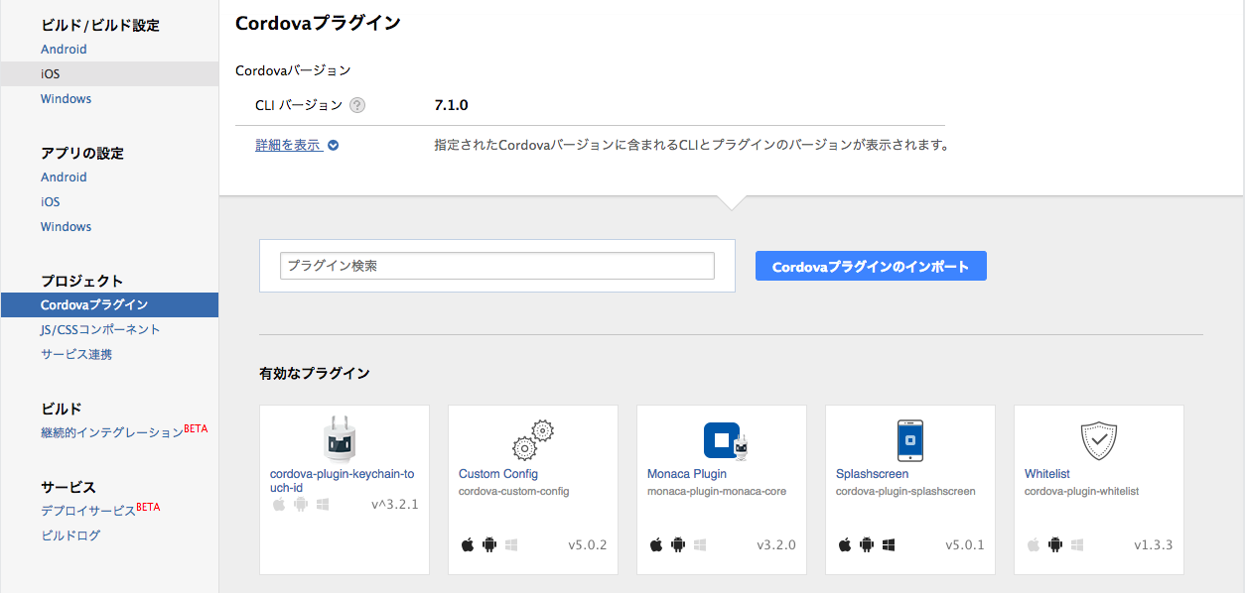Click the 有効なプラグイン heading
The image size is (1245, 593).
[315, 373]
